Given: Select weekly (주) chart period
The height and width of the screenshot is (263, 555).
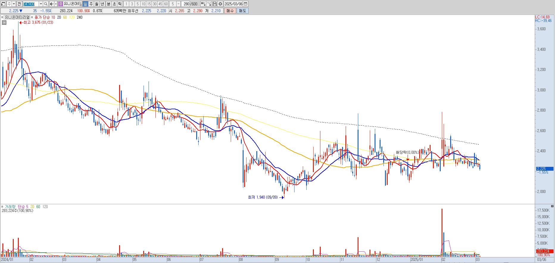Looking at the screenshot, I should 91,4.
